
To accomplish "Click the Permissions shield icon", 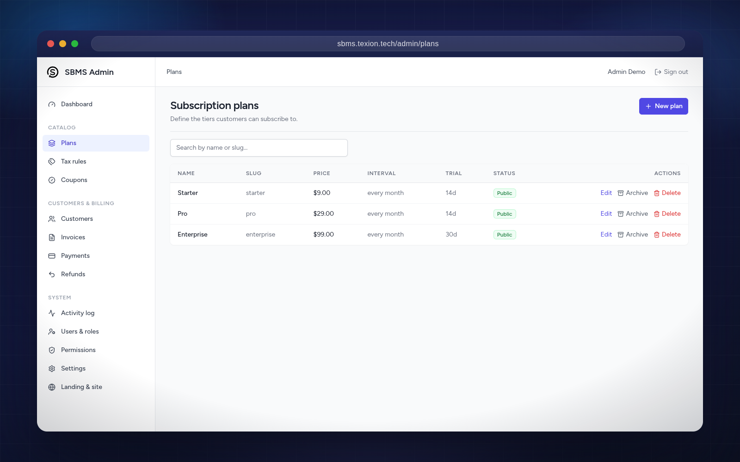I will click(x=52, y=350).
